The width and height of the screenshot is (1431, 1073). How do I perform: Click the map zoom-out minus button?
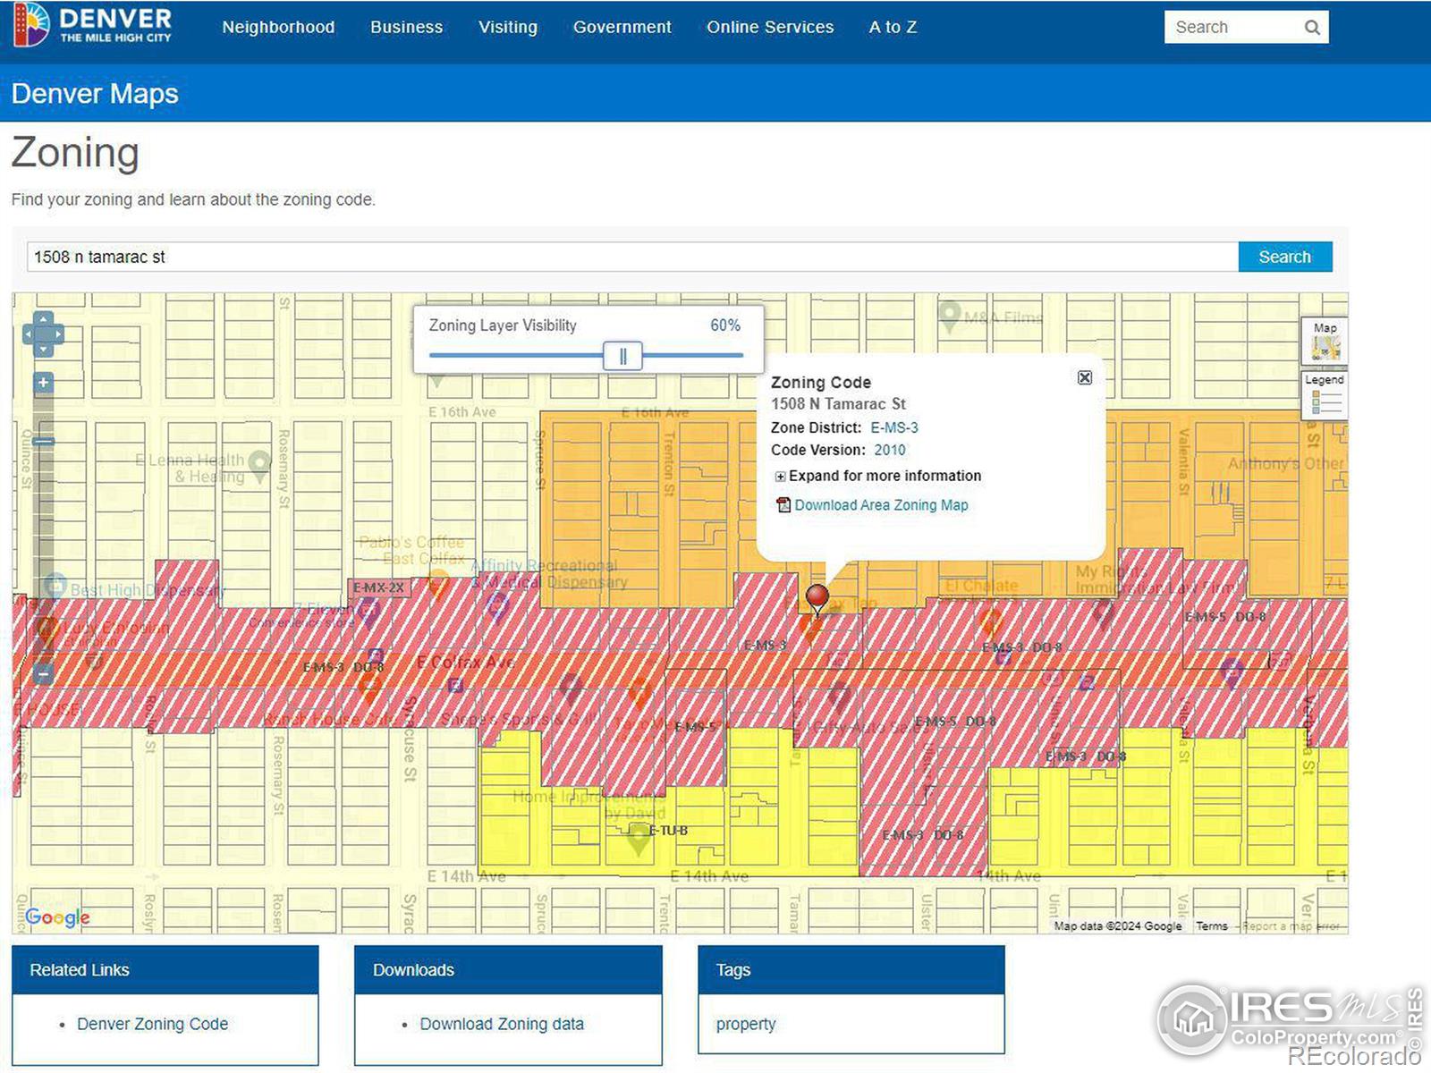[43, 673]
